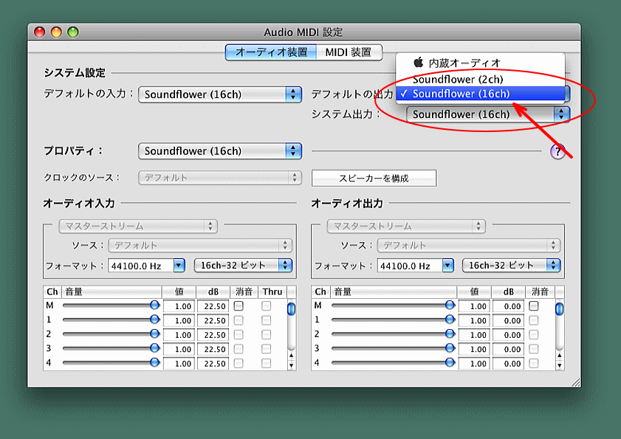Click the window resize grip corner
The height and width of the screenshot is (439, 621).
pyautogui.click(x=575, y=381)
